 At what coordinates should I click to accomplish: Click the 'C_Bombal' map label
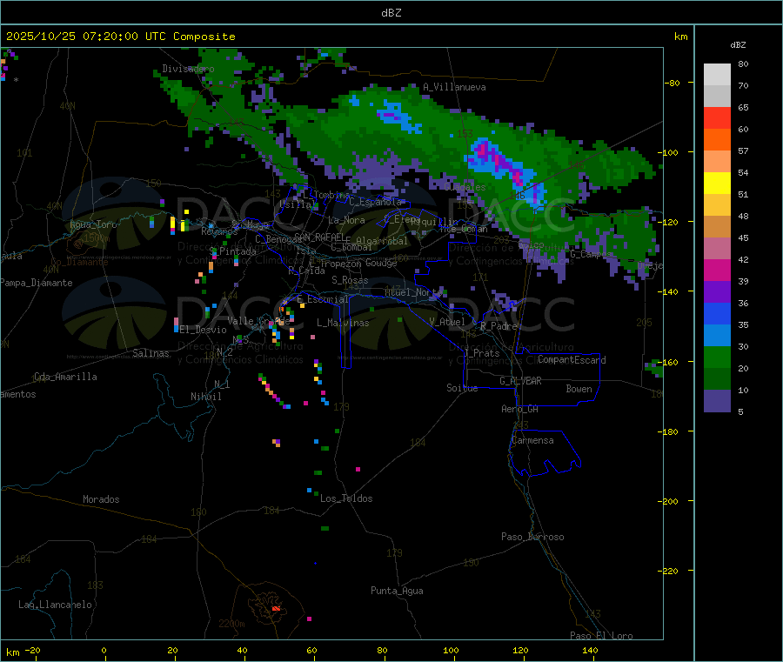pos(351,247)
